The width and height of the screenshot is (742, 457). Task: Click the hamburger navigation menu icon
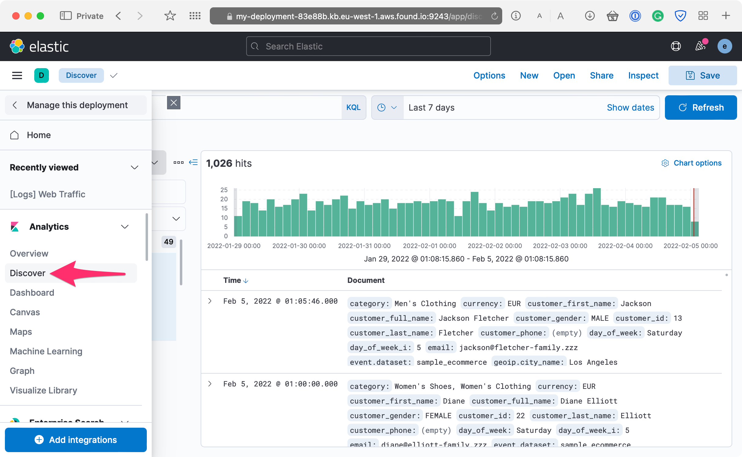(x=17, y=75)
